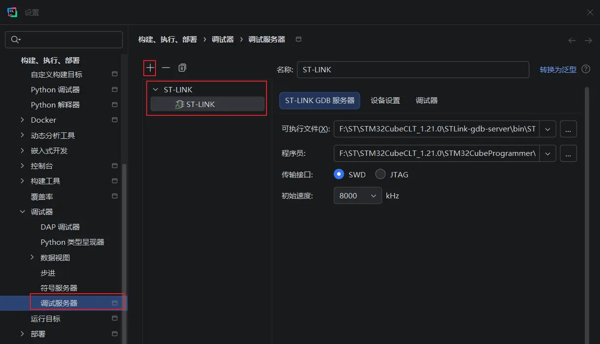
Task: Open the 调试器 tab in server panel
Action: click(x=426, y=100)
